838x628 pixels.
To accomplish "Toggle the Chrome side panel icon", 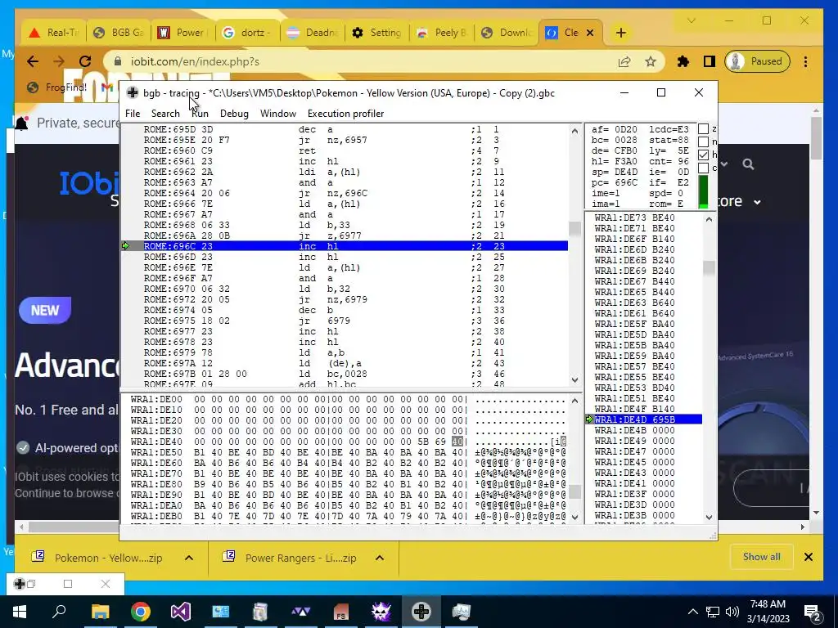I will pos(710,61).
